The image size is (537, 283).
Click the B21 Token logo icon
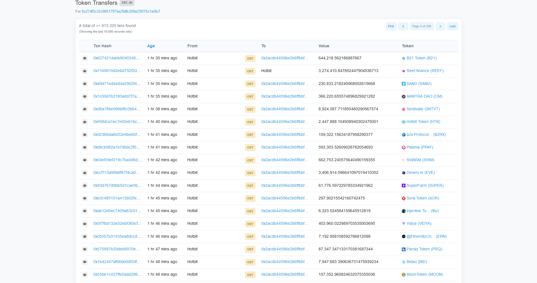click(404, 58)
